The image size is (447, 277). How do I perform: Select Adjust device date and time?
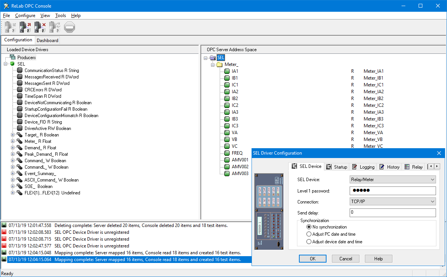309,241
